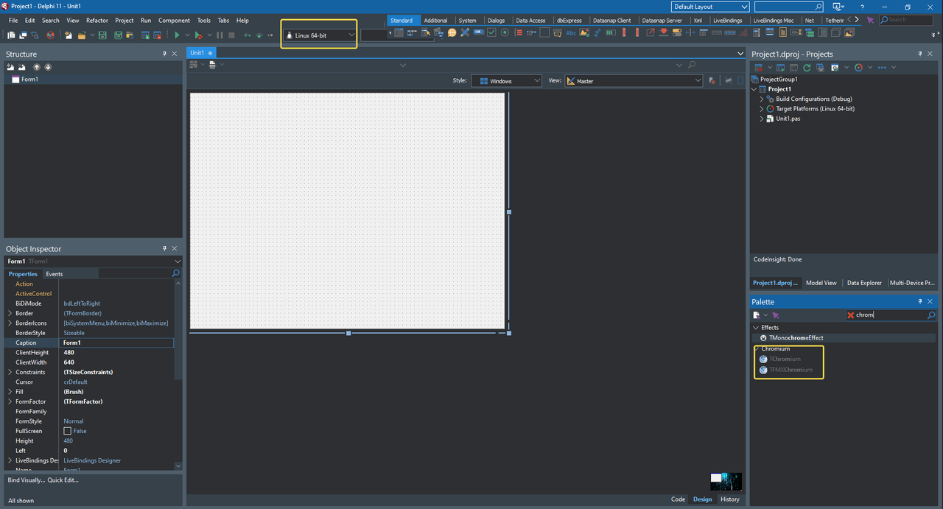Click the pointer arrow beside the palette Search box
The width and height of the screenshot is (943, 509).
tap(870, 20)
